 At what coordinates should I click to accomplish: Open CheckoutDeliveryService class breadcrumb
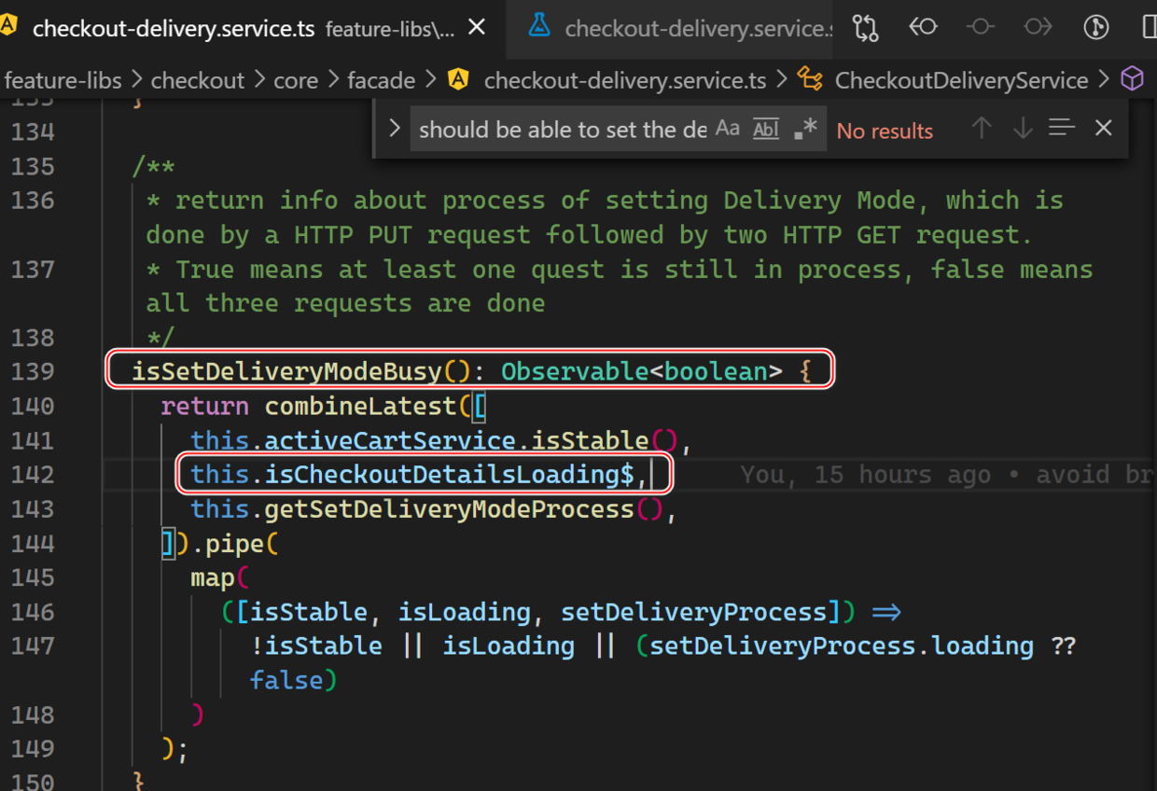(962, 81)
